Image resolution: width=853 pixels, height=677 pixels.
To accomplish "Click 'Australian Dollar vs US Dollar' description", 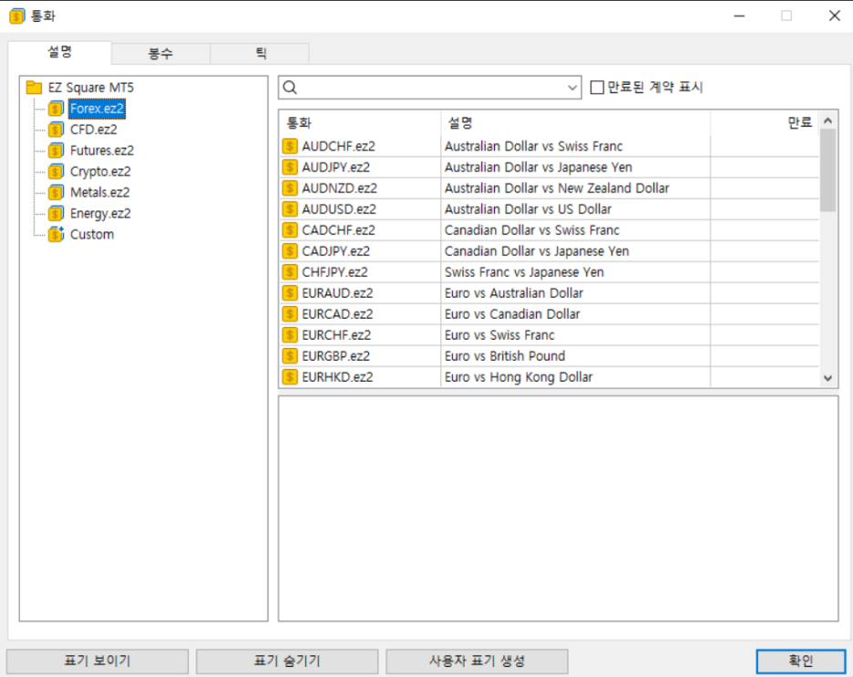I will (x=529, y=210).
